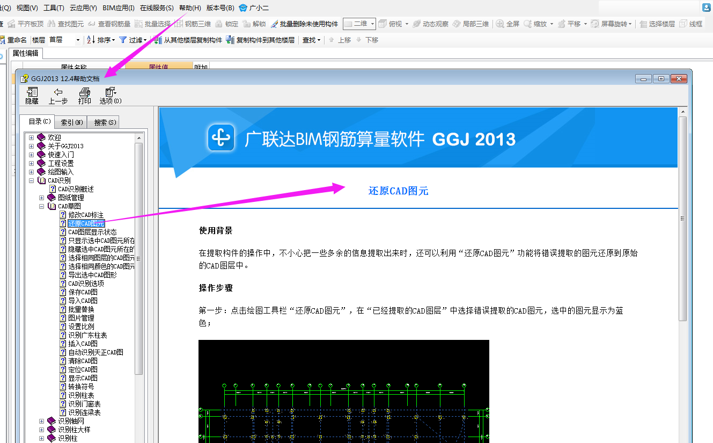Collapse the CAD草图 tree node
This screenshot has height=443, width=713.
coord(42,206)
